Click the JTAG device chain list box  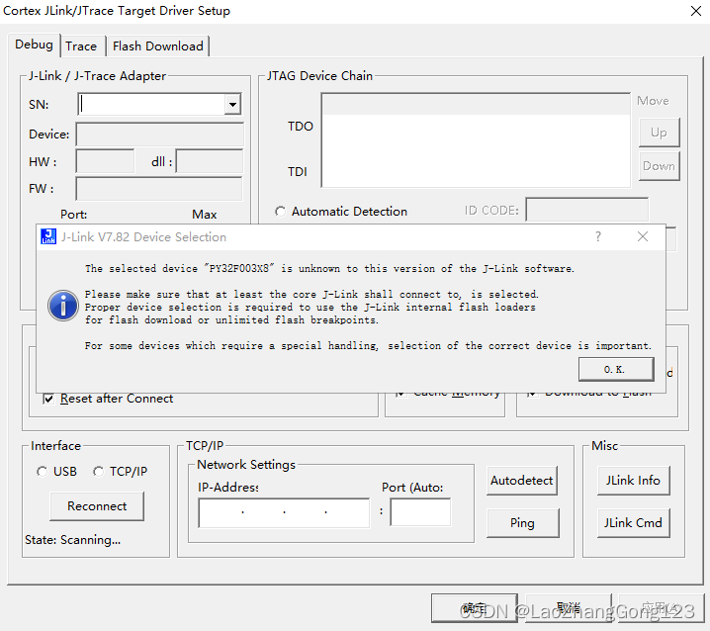tap(476, 140)
